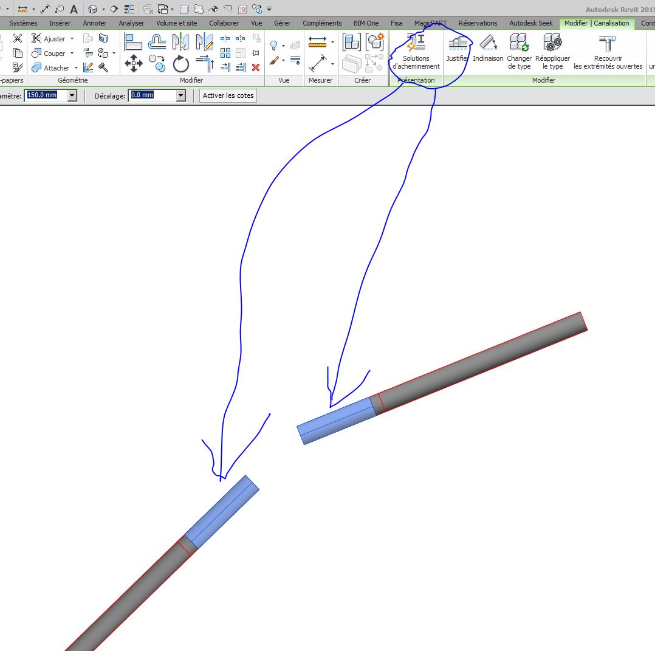Screen dimensions: 655x651
Task: Click the Text tool in quick access toolbar
Action: tap(74, 9)
